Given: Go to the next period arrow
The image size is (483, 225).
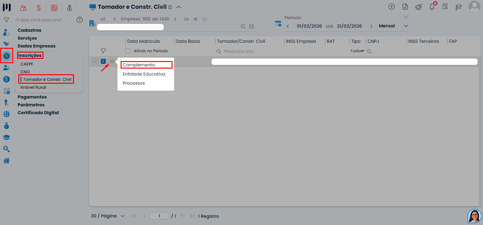Looking at the screenshot, I should coord(371,26).
